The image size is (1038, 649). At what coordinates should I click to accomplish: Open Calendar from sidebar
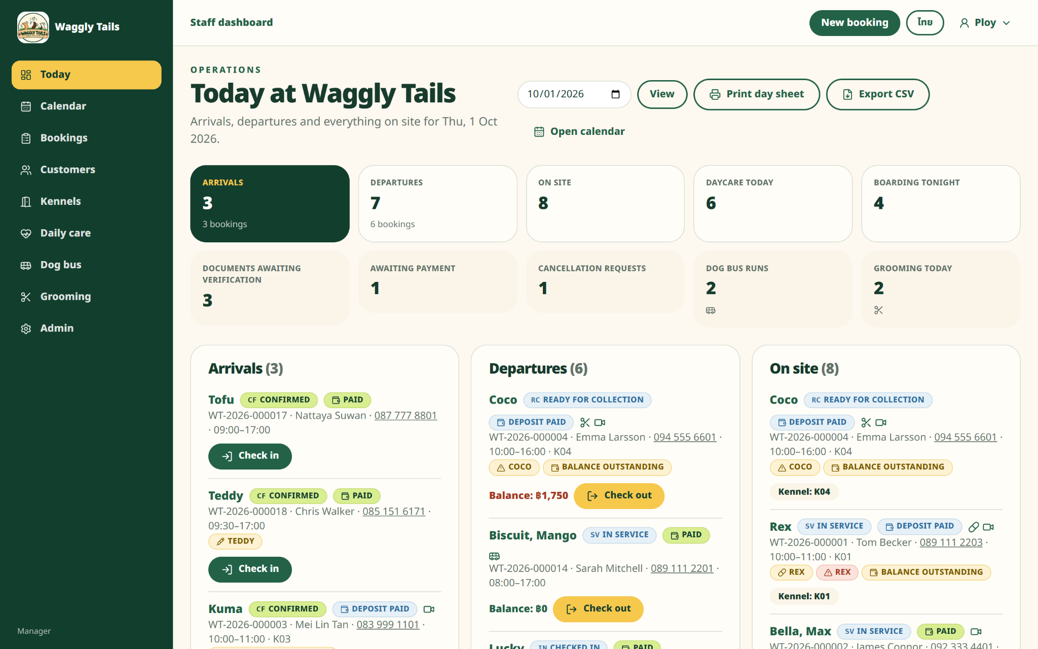pyautogui.click(x=86, y=106)
